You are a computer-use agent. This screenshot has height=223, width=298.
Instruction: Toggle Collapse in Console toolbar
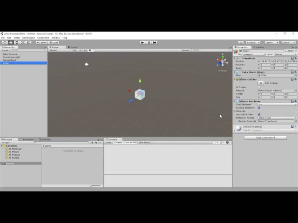tap(118, 143)
